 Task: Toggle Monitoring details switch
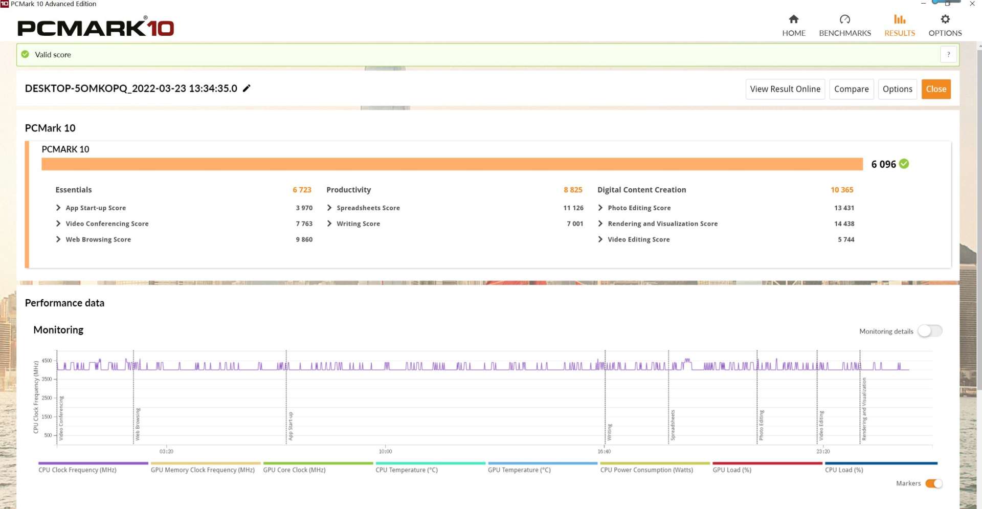(x=929, y=331)
